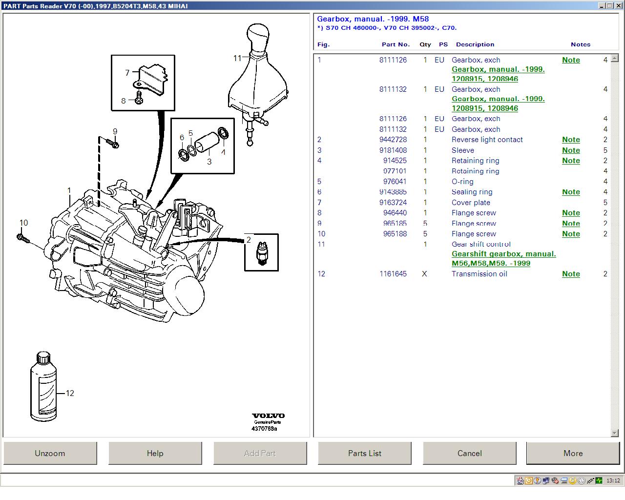This screenshot has width=625, height=500.
Task: Open the orange clock tray icon
Action: 529,480
